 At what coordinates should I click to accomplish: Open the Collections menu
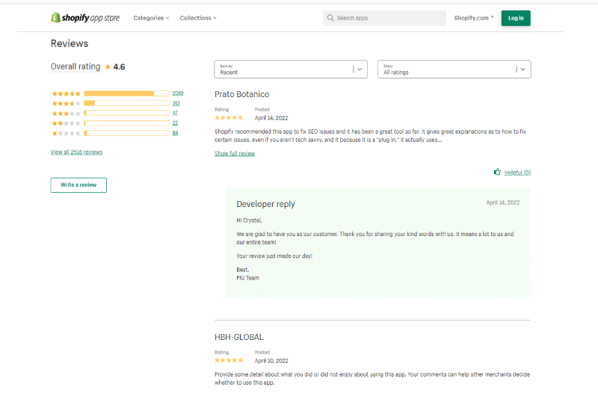tap(198, 18)
